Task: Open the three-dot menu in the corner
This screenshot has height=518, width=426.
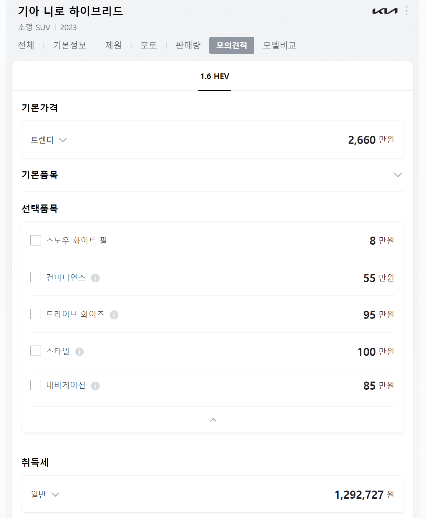Action: 407,10
